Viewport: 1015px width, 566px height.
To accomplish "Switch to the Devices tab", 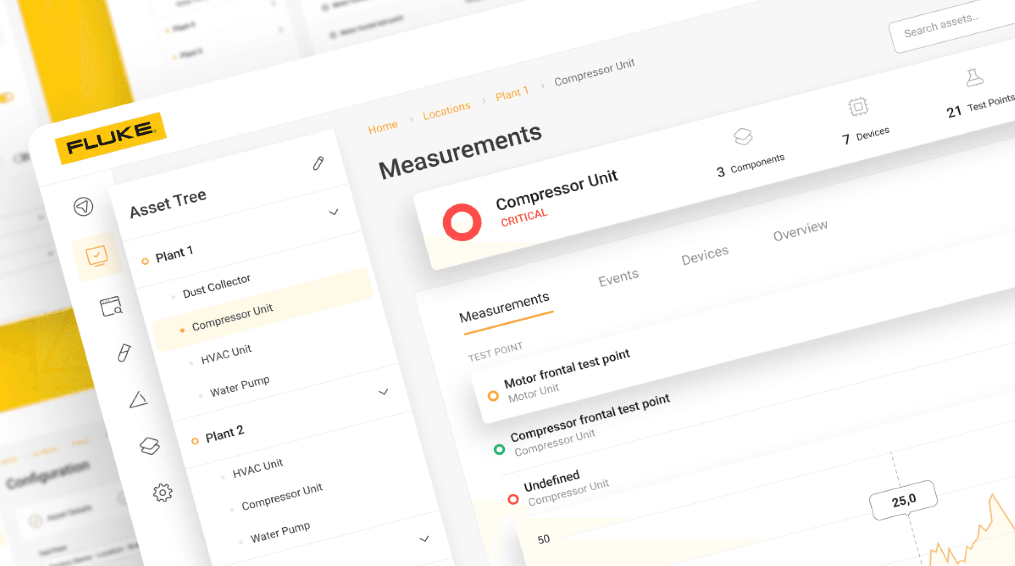I will pyautogui.click(x=705, y=255).
